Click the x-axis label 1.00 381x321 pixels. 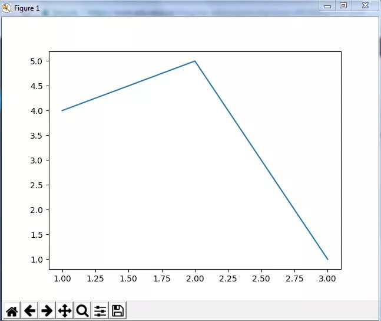point(62,279)
